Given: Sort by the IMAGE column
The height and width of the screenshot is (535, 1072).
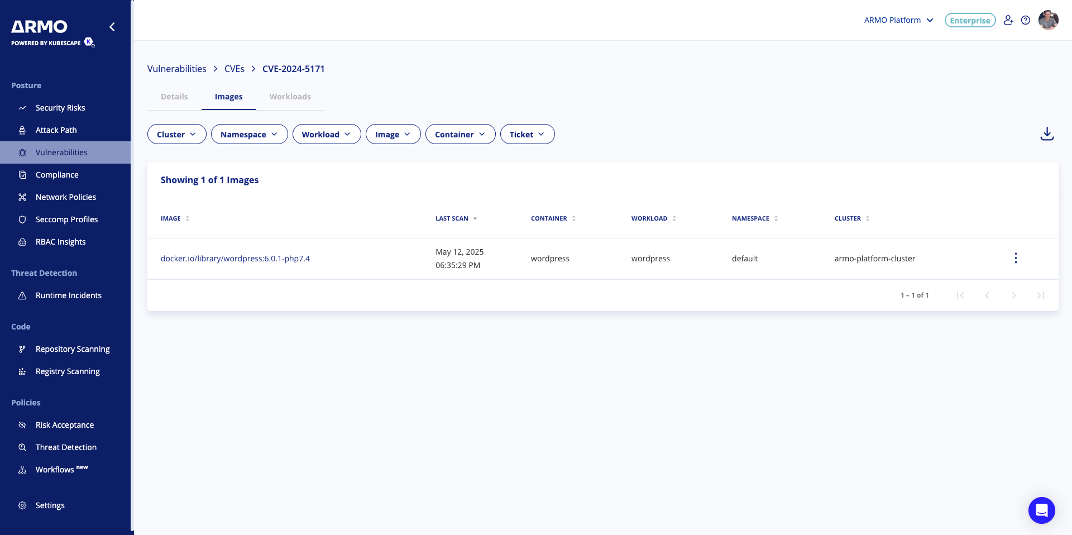Looking at the screenshot, I should click(175, 218).
